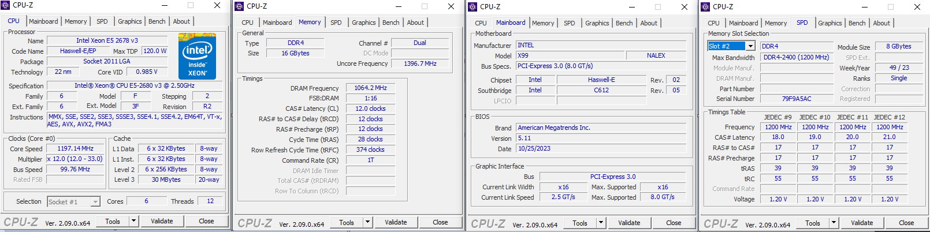Select Mainboard tab in the Memory timings window

[x=277, y=23]
